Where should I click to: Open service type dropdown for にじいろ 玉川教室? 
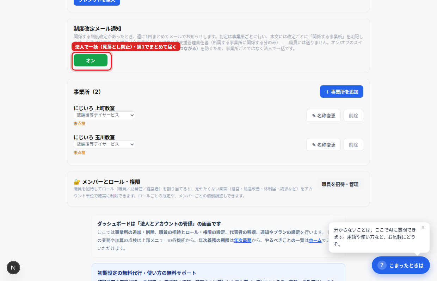(104, 144)
